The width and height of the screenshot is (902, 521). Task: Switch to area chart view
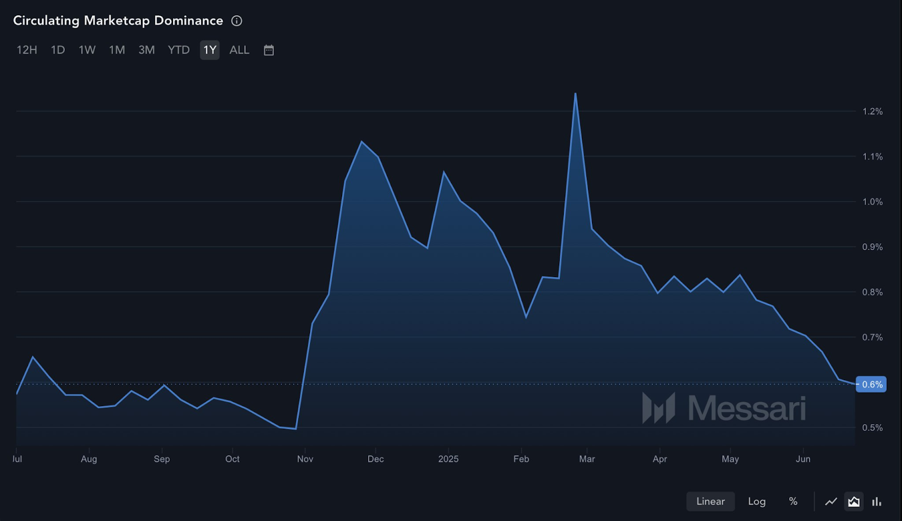854,501
